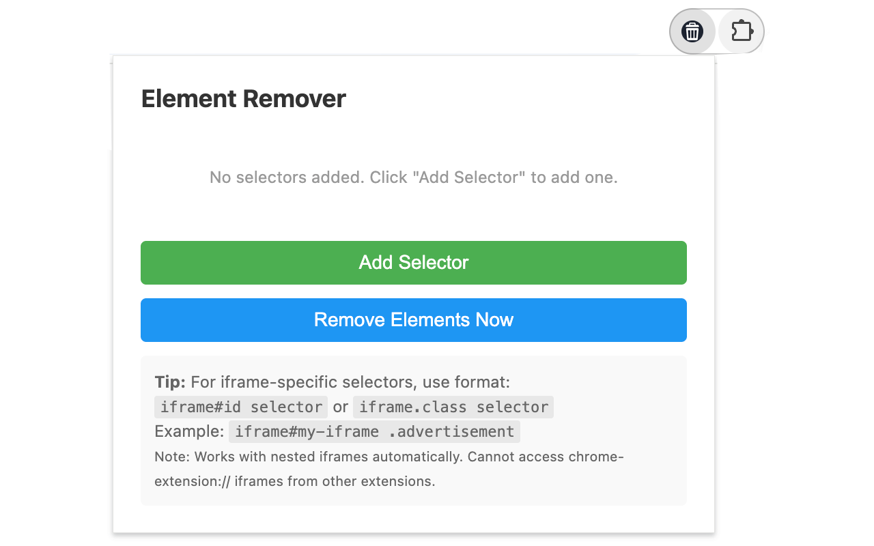Select the iframe#my-iframe .advertisement example
This screenshot has height=546, width=874.
[374, 431]
